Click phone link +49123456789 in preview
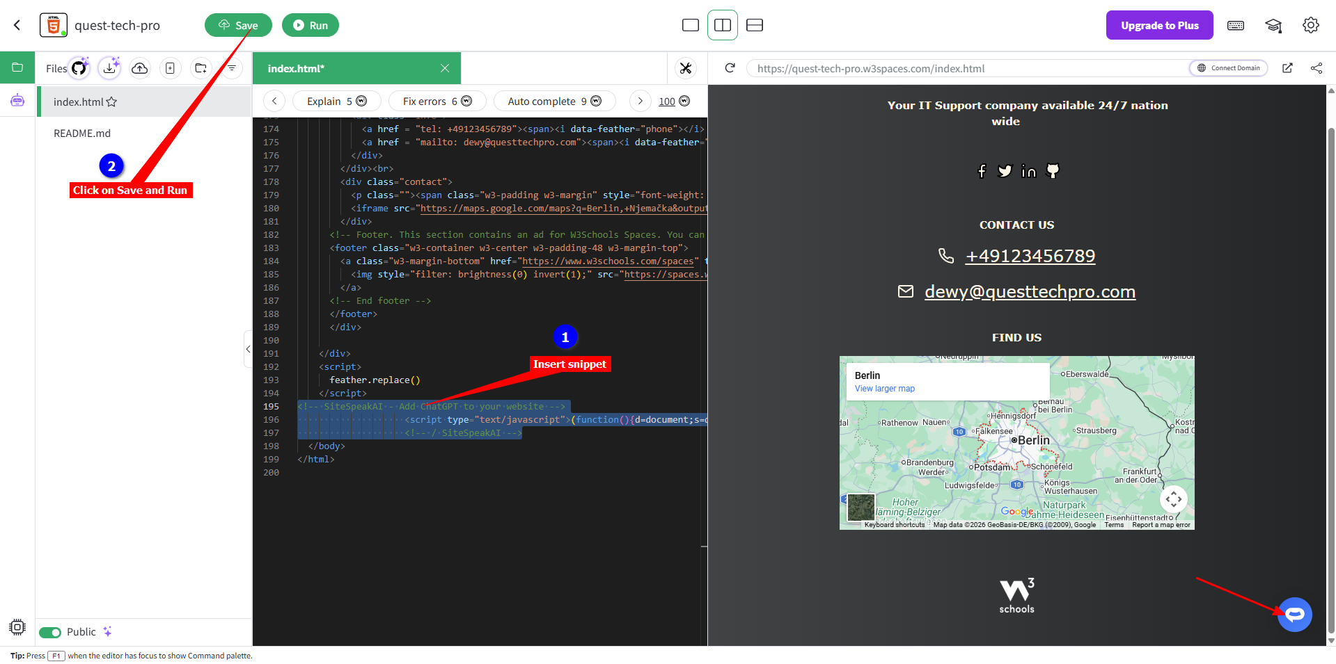The image size is (1336, 664). point(1030,256)
